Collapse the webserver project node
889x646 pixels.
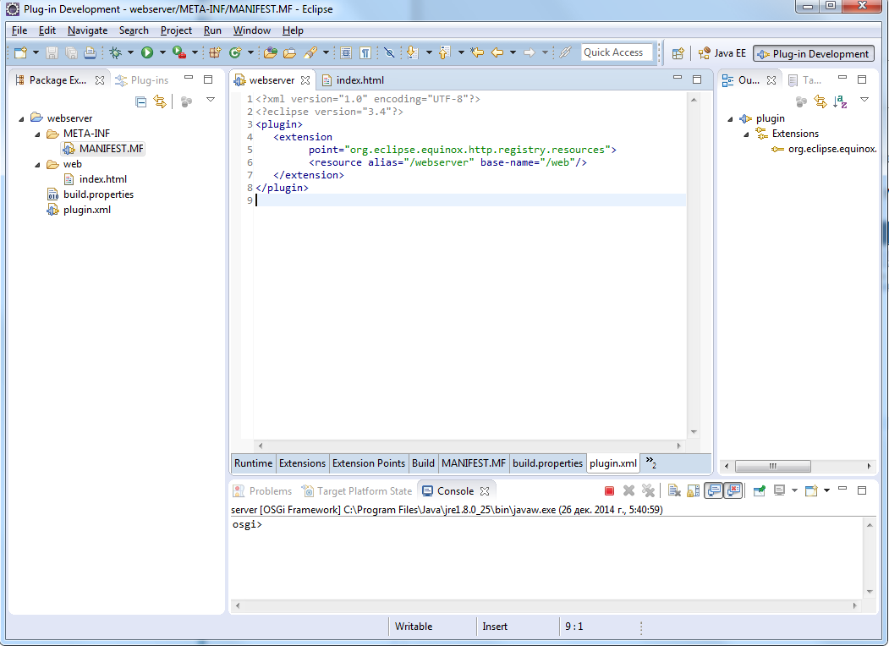tap(21, 118)
